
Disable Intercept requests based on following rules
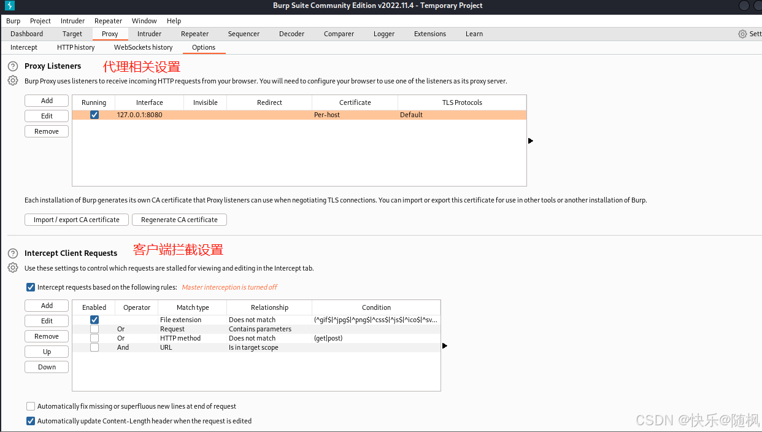click(x=31, y=287)
